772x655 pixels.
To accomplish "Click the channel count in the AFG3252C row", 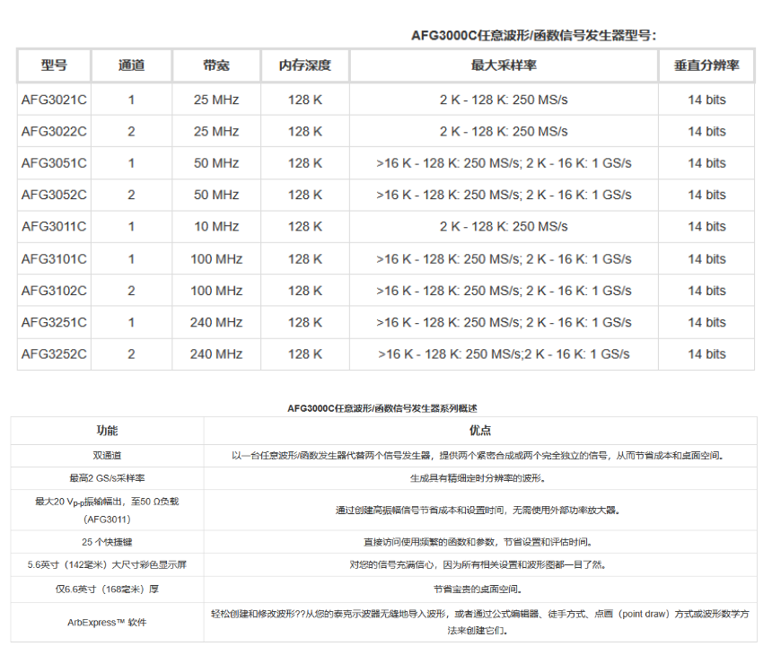I will [131, 354].
